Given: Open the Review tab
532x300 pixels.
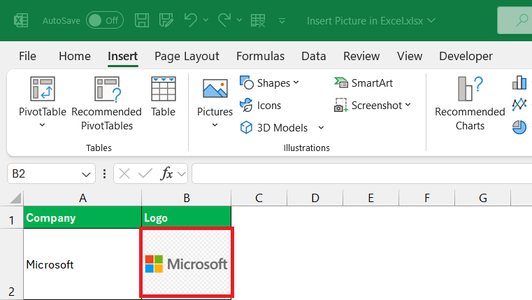Looking at the screenshot, I should click(361, 56).
